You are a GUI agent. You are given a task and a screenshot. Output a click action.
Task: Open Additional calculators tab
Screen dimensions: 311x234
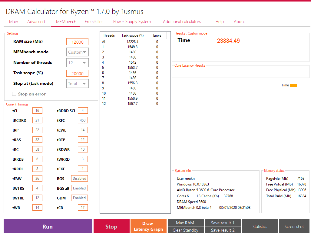coord(182,22)
